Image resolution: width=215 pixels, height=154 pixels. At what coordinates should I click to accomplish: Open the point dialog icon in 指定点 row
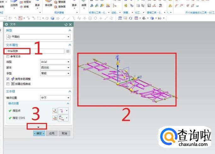(55, 111)
